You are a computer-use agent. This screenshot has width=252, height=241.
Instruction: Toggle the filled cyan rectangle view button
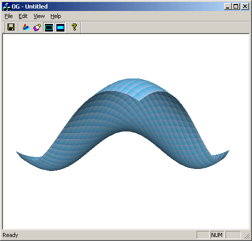[x=60, y=27]
